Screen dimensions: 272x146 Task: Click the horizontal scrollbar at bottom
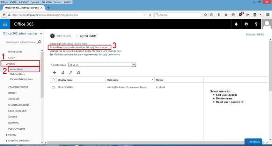[156, 143]
